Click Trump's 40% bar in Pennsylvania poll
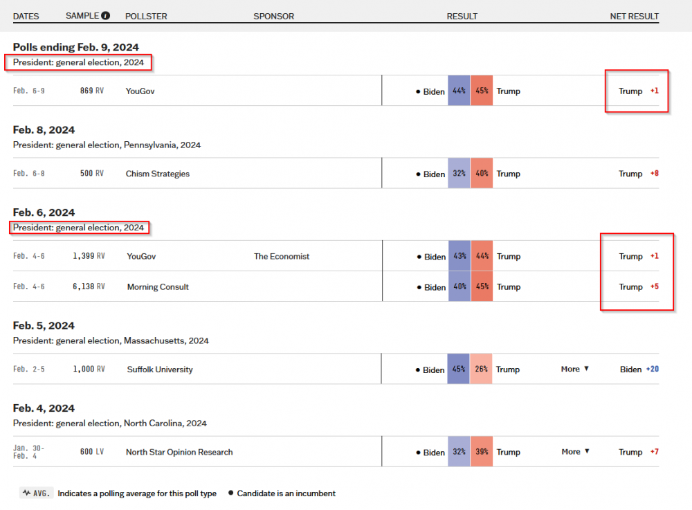The image size is (692, 510). pos(482,174)
